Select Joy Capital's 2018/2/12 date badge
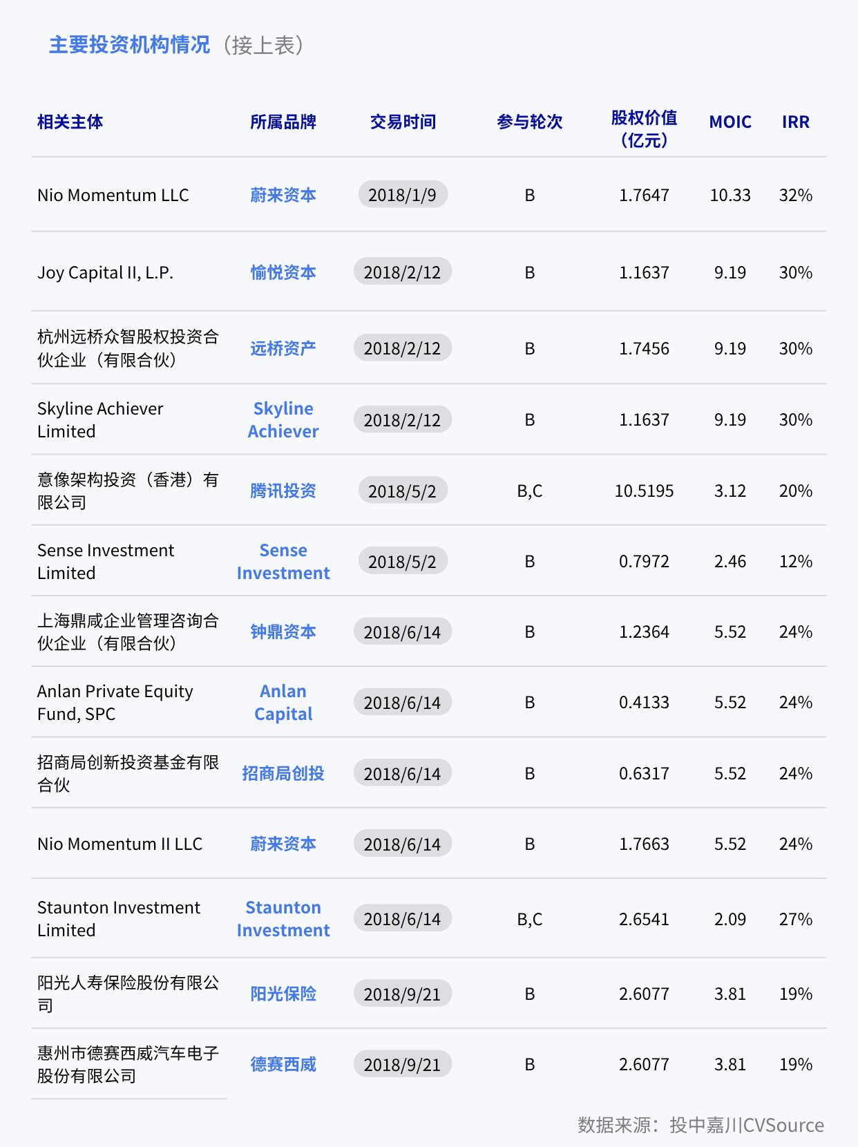Image resolution: width=858 pixels, height=1147 pixels. (403, 272)
